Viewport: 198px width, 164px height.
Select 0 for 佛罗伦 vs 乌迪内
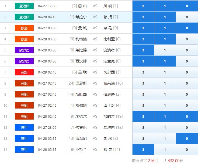(x=187, y=128)
